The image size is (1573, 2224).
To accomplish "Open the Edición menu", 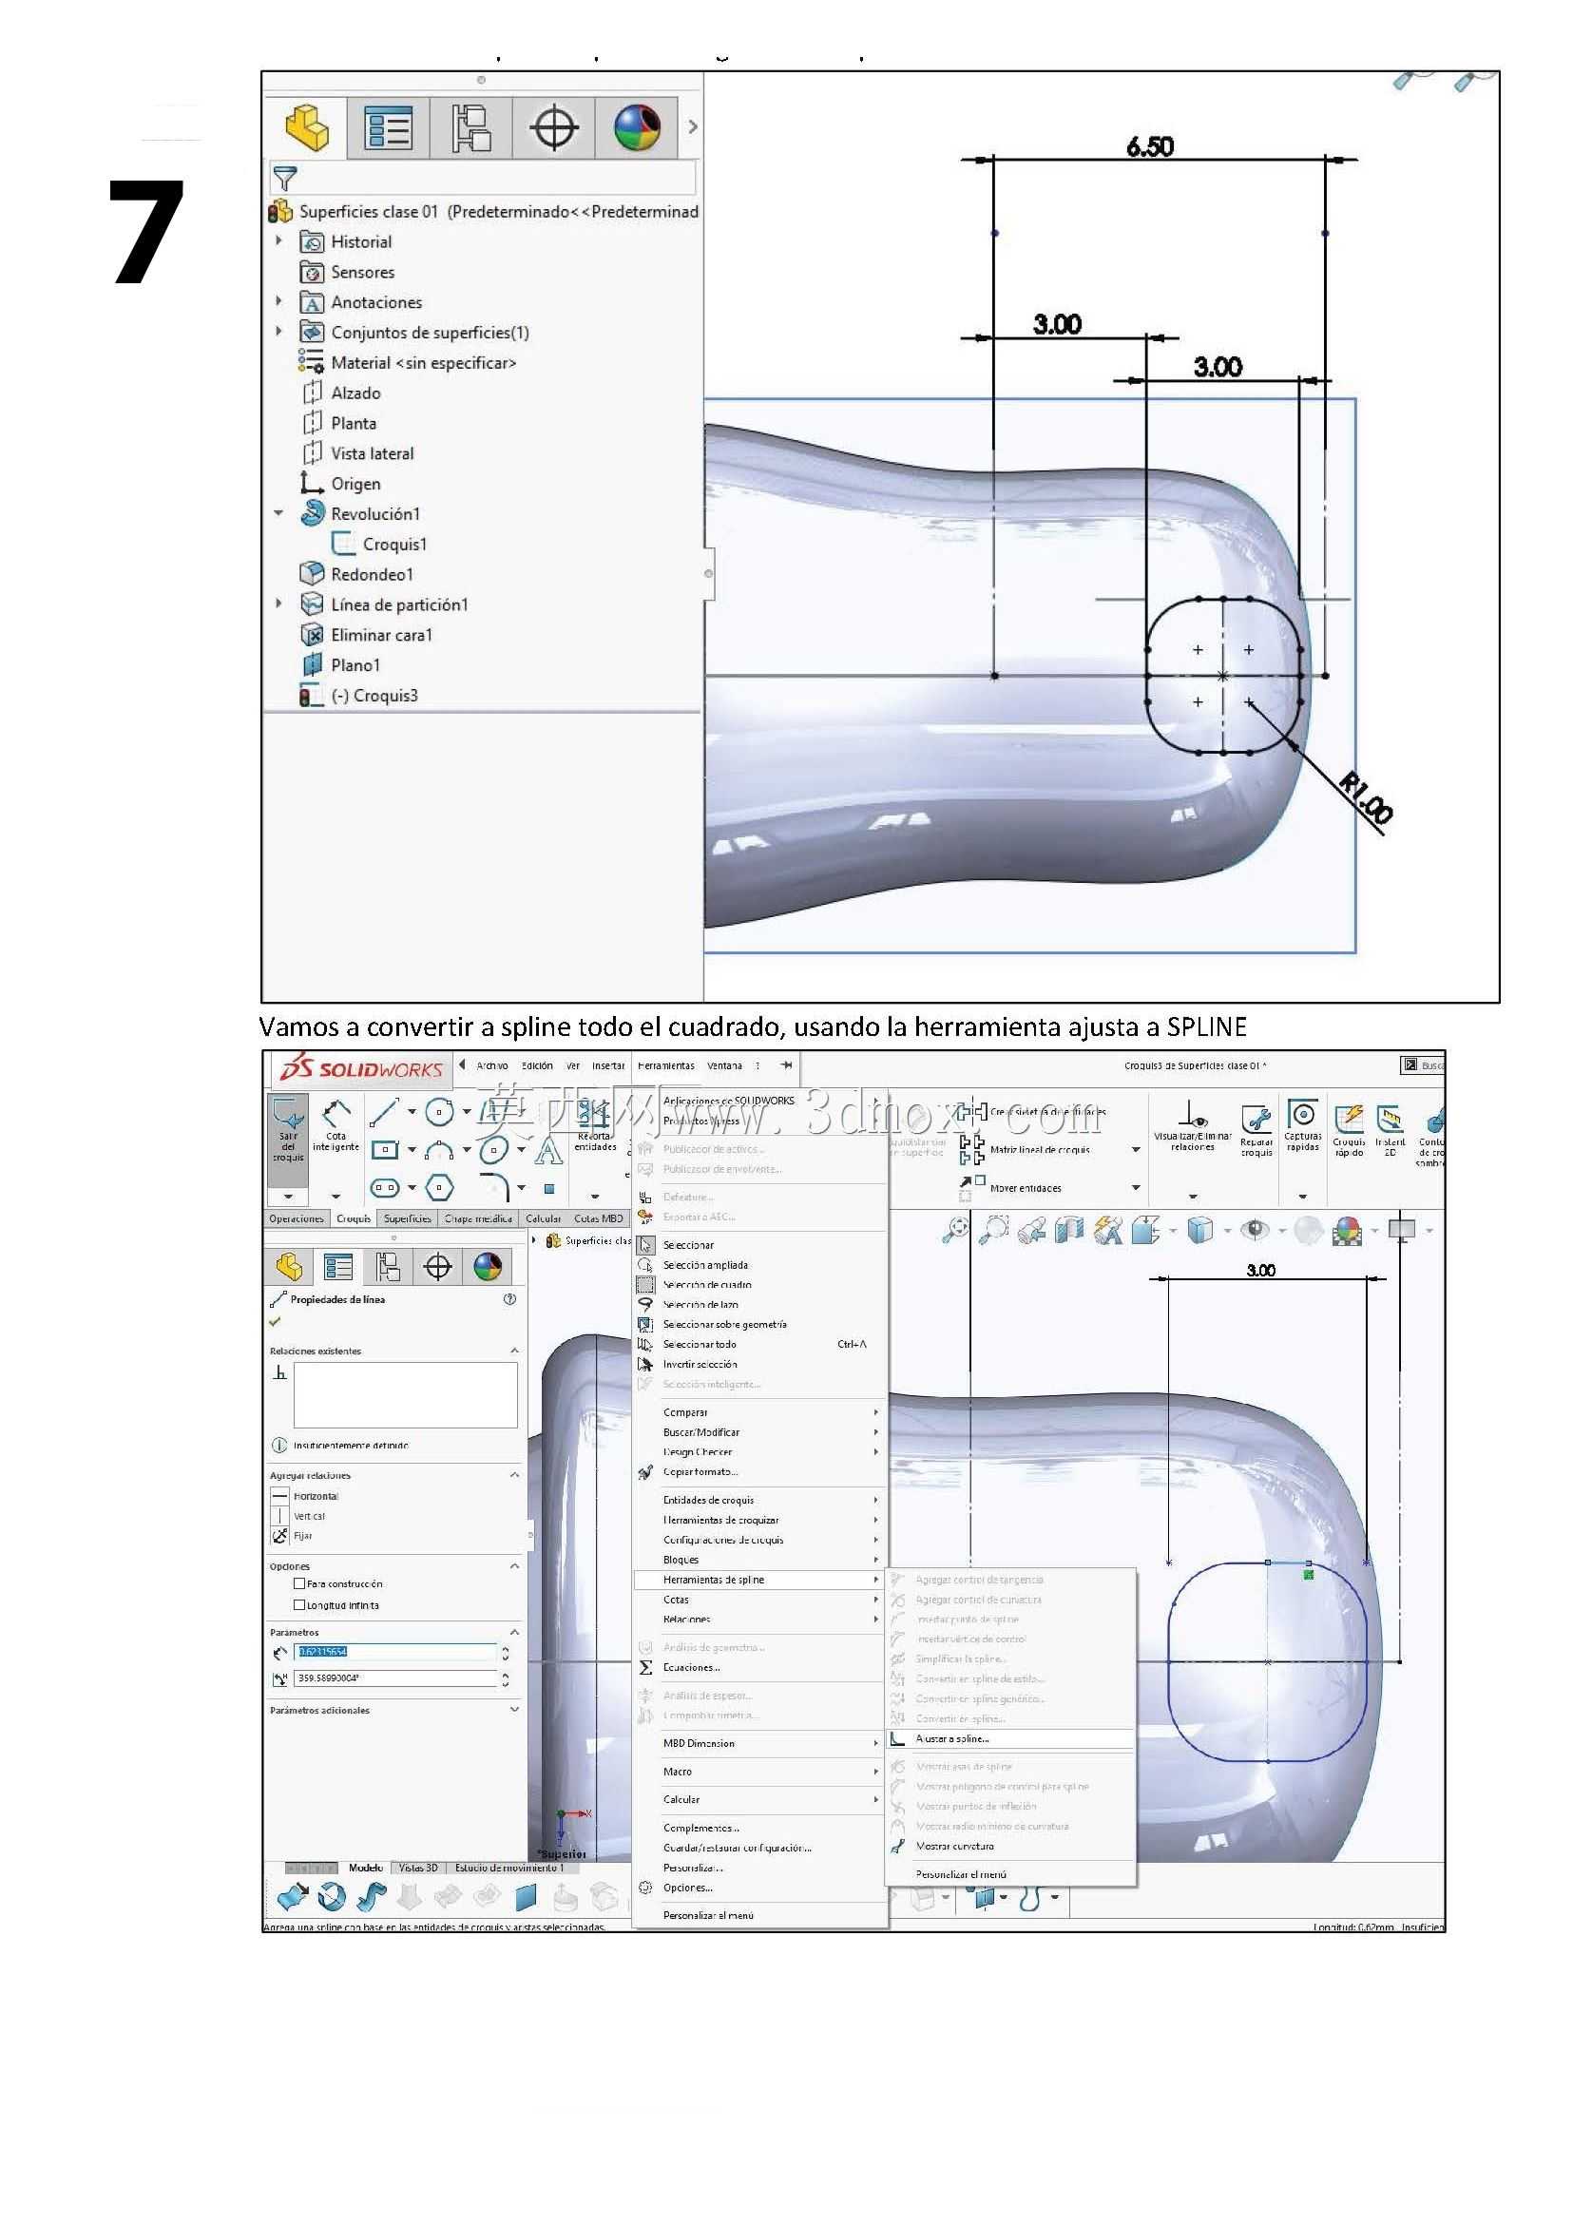I will 538,1065.
